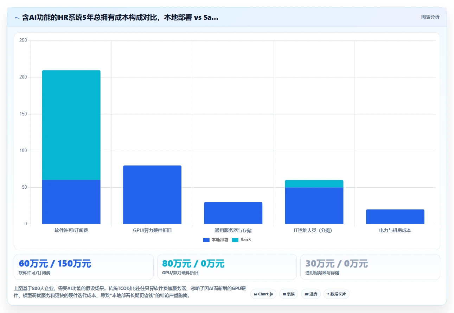Click the x-axis label 电力与机房成本
The height and width of the screenshot is (313, 454).
tap(395, 230)
